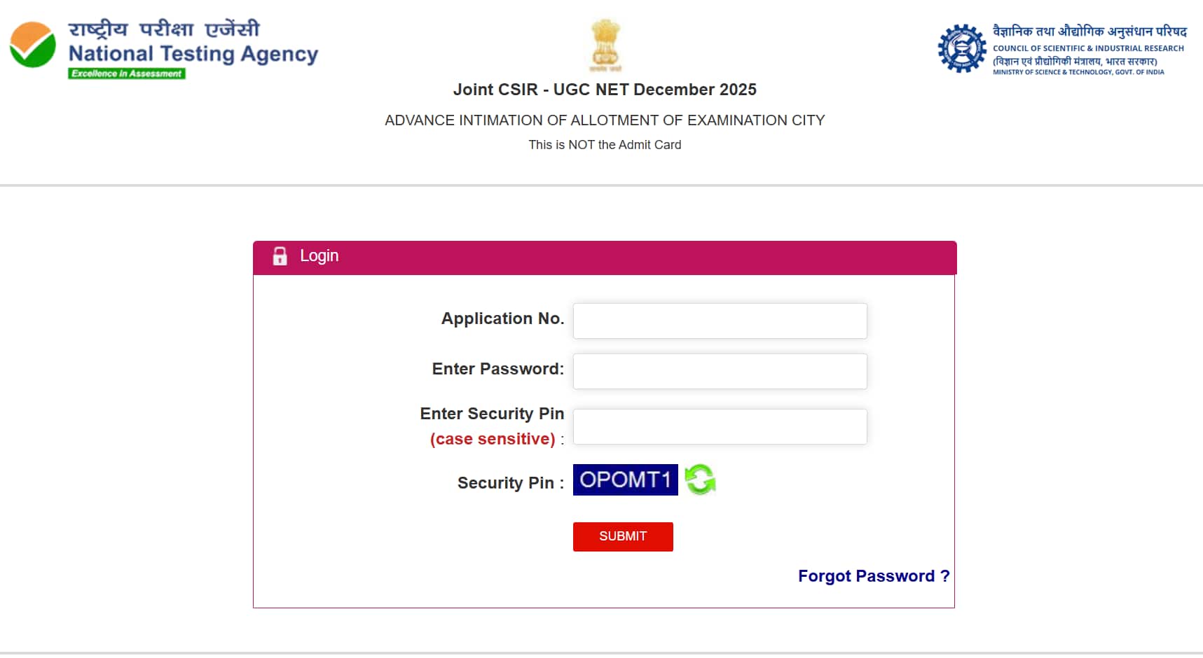Click the lock icon in Login header
This screenshot has width=1203, height=658.
click(280, 256)
